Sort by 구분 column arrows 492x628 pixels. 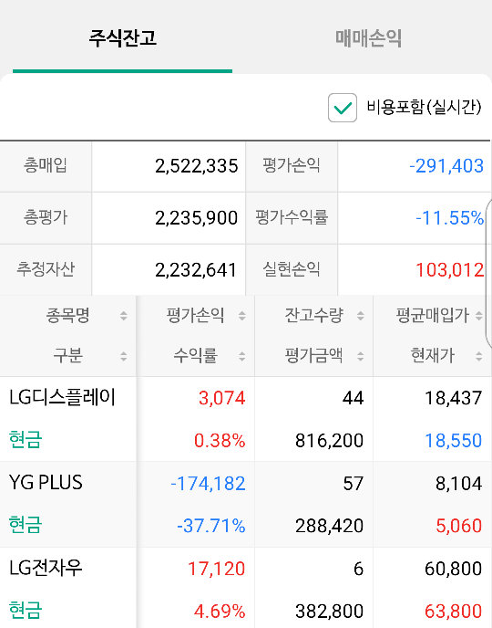[x=124, y=356]
